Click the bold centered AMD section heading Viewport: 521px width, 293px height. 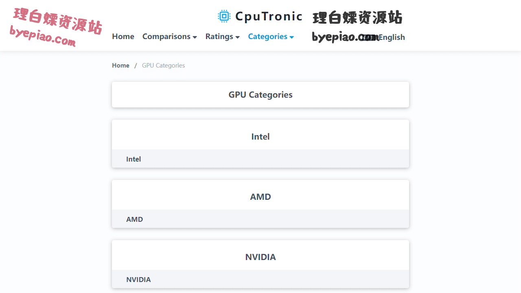[260, 197]
